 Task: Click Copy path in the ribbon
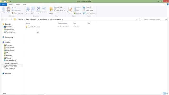coord(16,11)
